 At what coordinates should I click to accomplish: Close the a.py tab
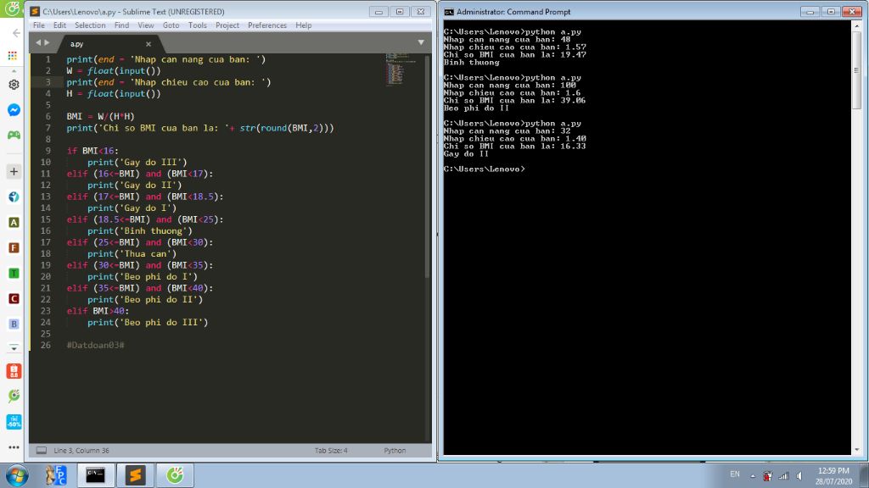click(x=149, y=44)
